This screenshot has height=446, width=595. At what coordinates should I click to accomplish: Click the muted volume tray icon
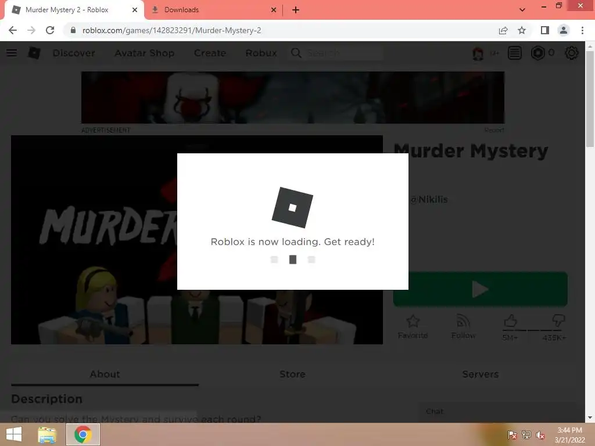(x=540, y=435)
